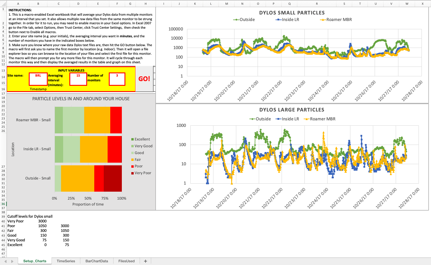Click the red Poor segment of Roamer MBR bar
This screenshot has width=431, height=265.
pos(116,120)
